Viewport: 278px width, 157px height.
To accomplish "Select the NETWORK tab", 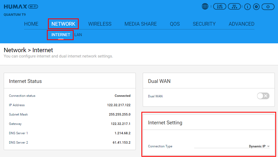I will pos(63,24).
